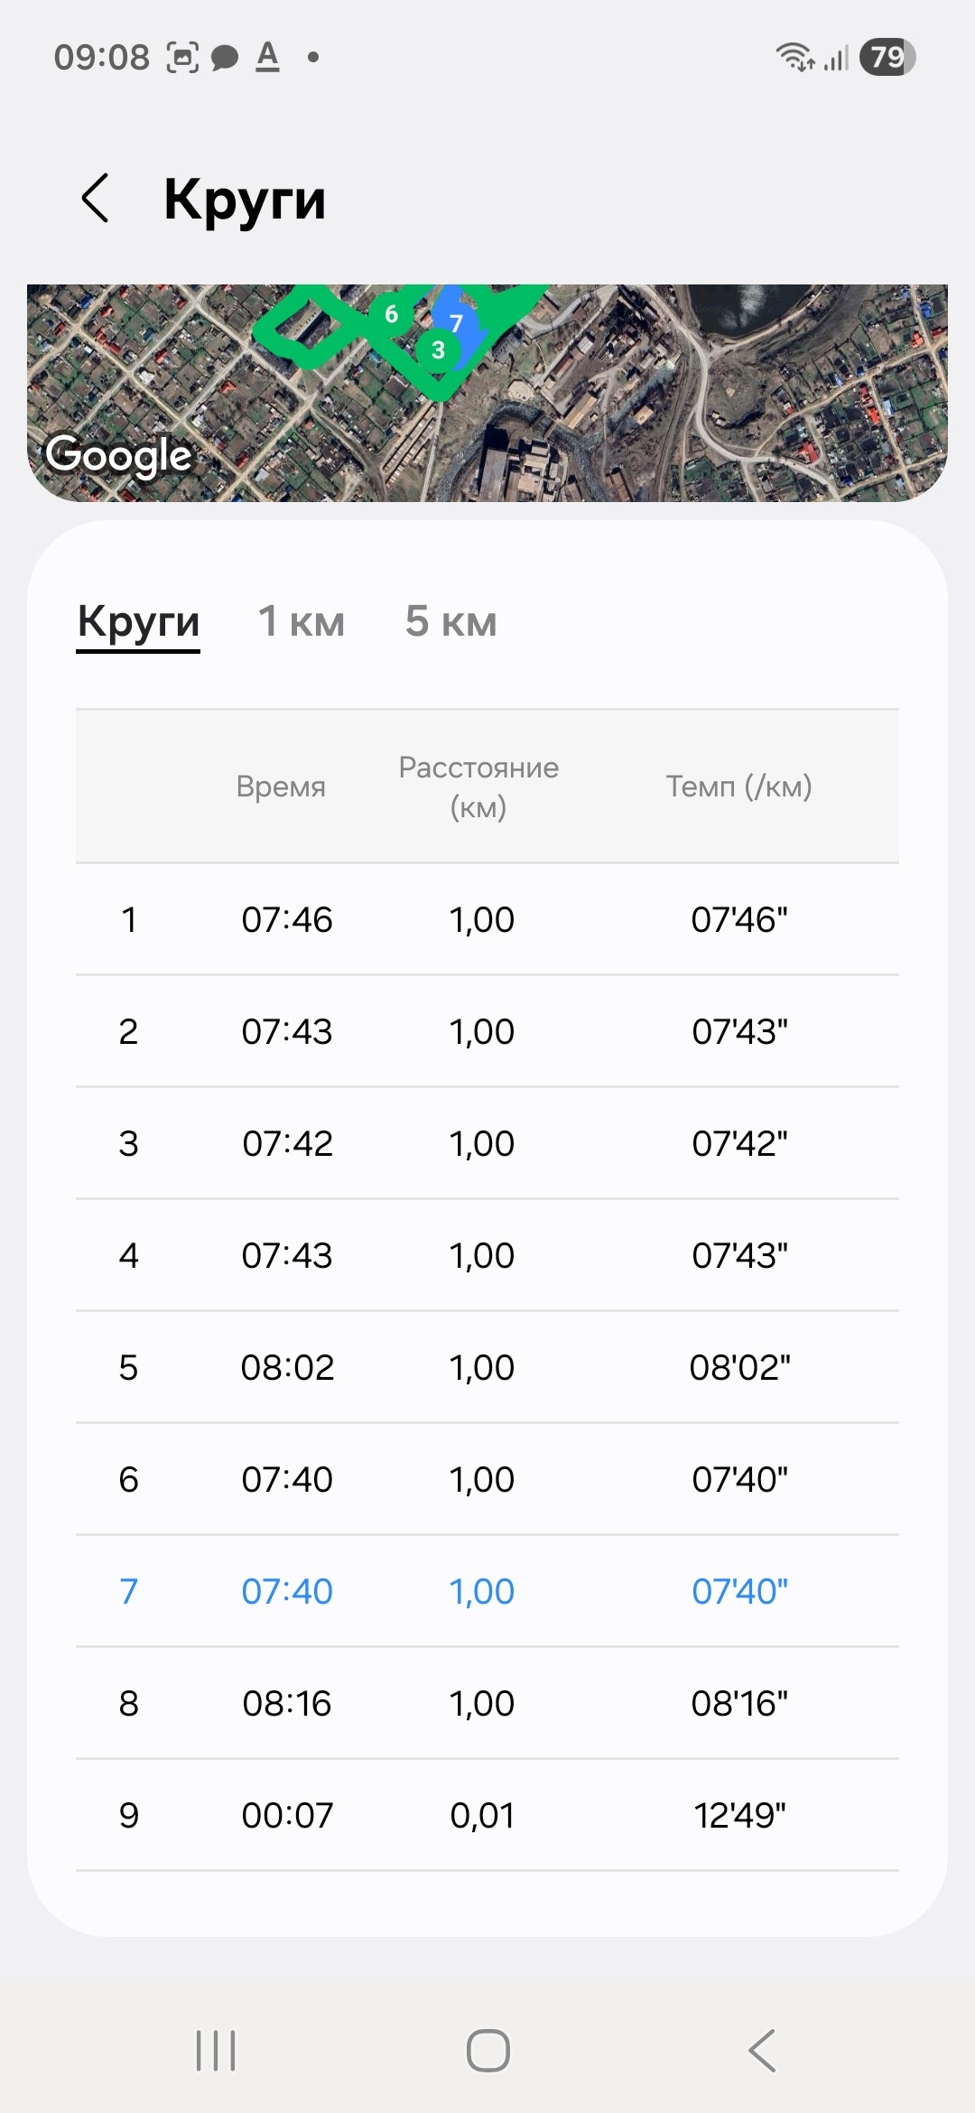Tap Android back navigation button
The width and height of the screenshot is (975, 2113).
[762, 2050]
